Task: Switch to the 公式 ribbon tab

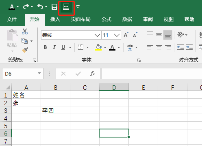Action: [x=106, y=19]
